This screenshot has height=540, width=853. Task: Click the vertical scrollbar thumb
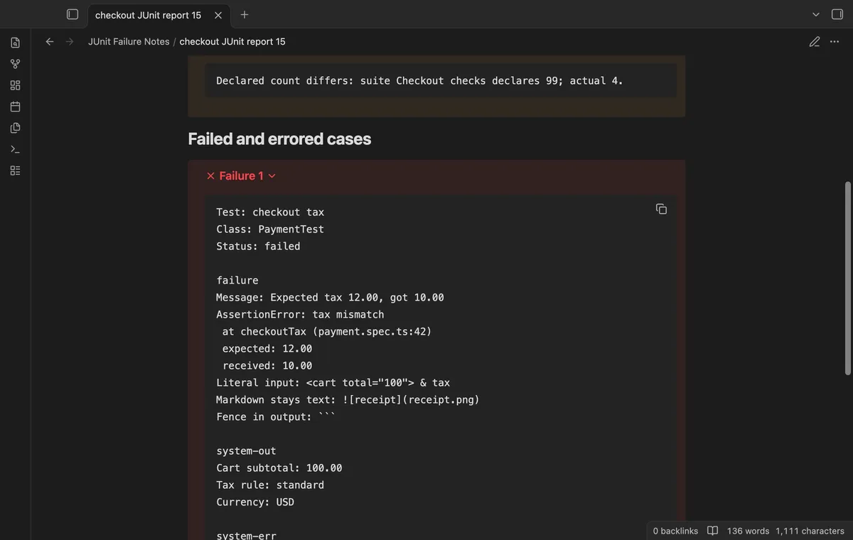coord(847,278)
